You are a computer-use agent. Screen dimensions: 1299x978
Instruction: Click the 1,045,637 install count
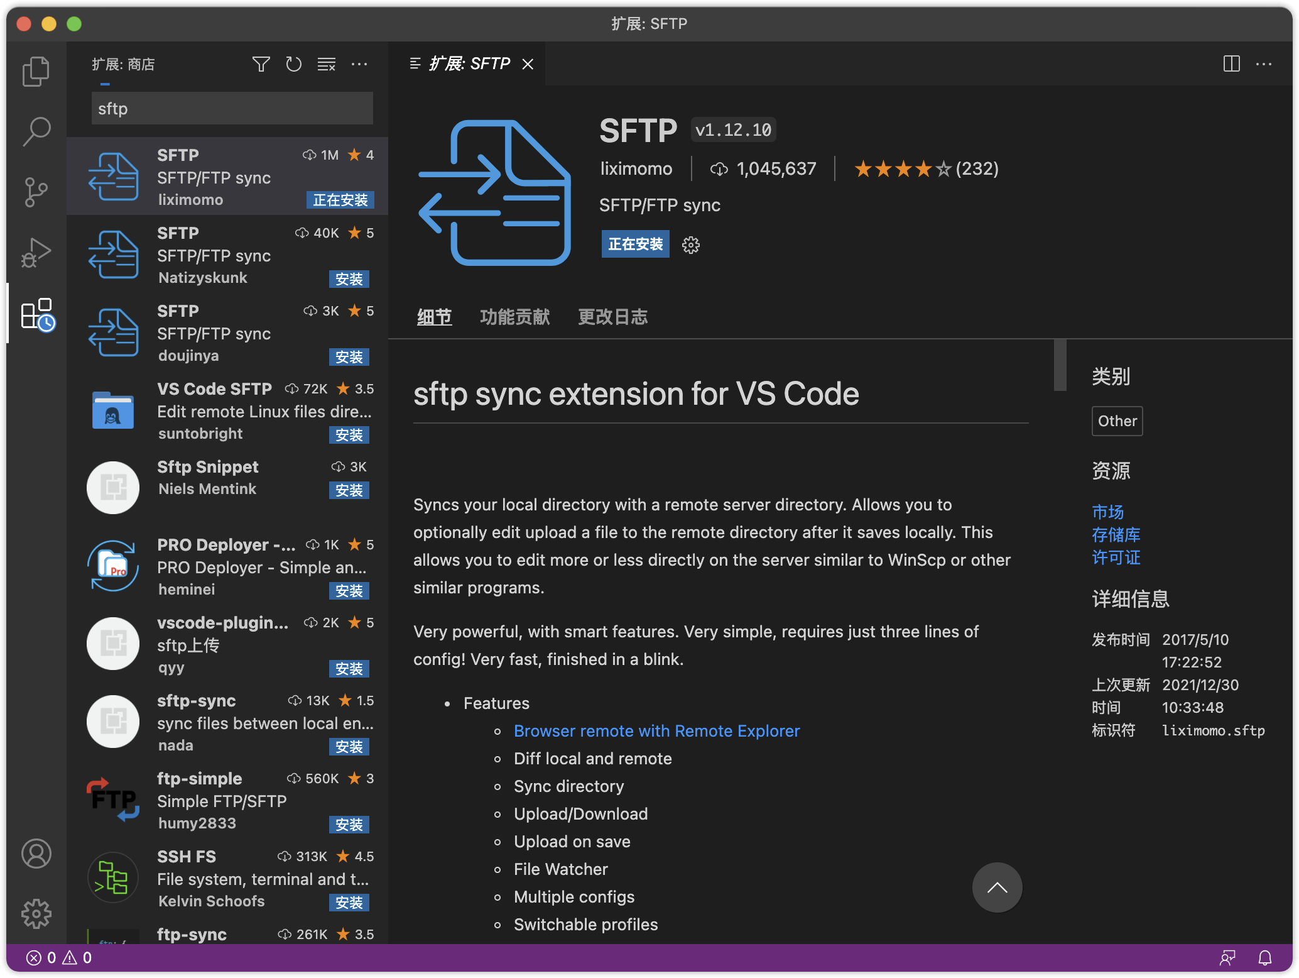pyautogui.click(x=763, y=168)
